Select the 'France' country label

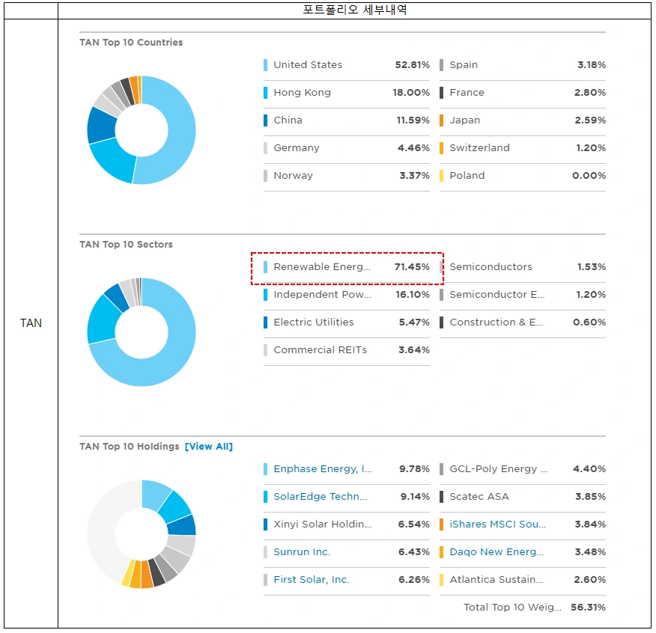point(467,92)
